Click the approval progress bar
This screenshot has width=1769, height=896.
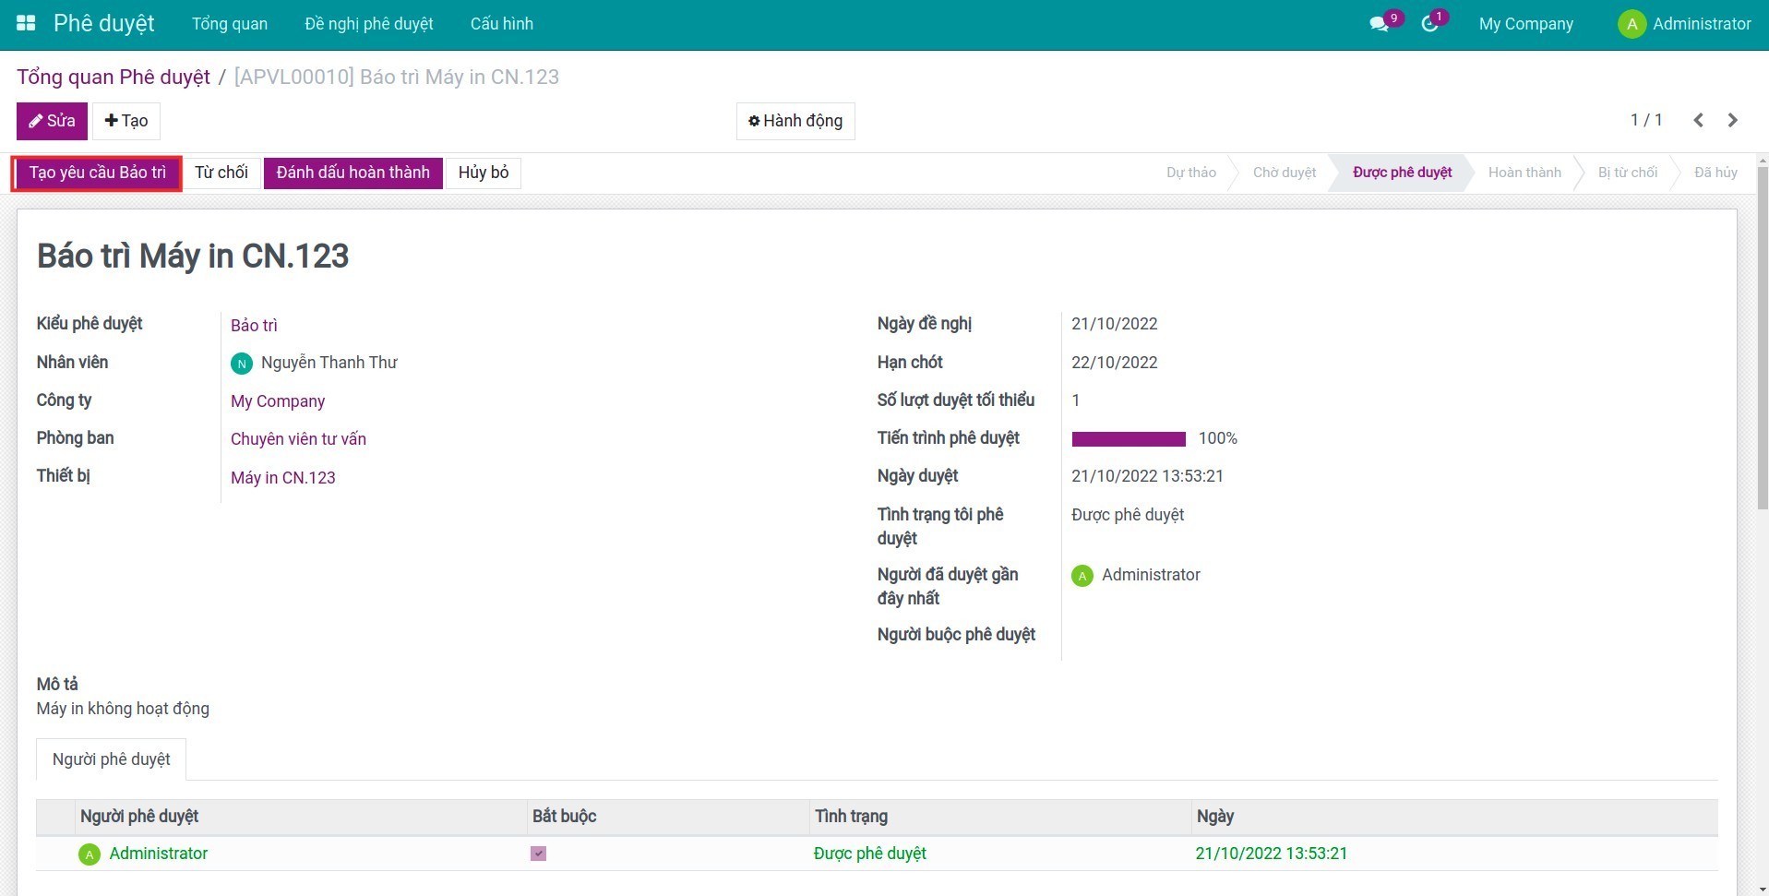(1128, 439)
